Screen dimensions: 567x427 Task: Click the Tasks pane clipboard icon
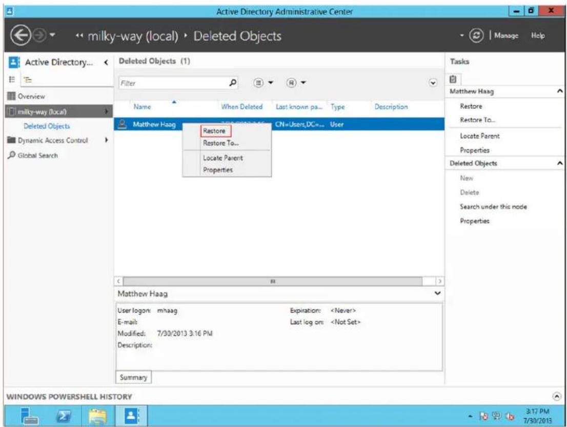coord(453,79)
